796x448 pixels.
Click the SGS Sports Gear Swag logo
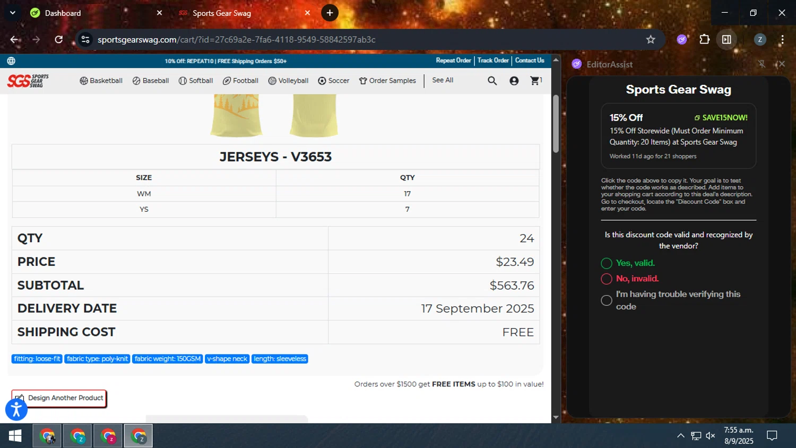pos(28,81)
